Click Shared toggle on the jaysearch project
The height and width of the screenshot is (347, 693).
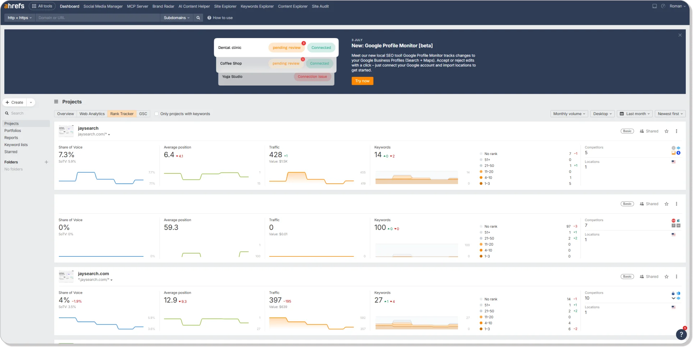click(649, 131)
